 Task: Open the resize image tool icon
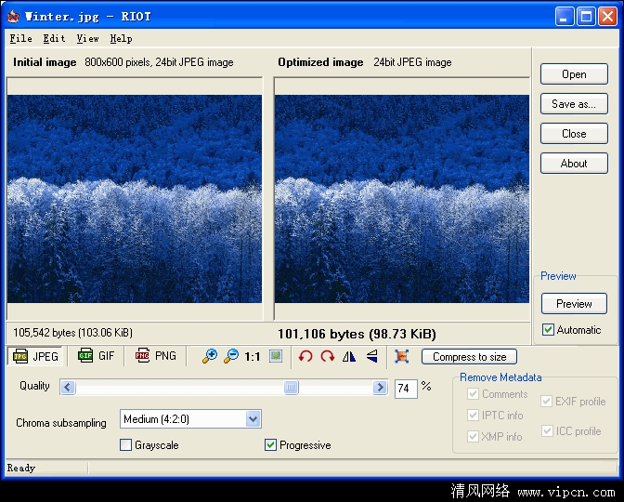[x=401, y=356]
